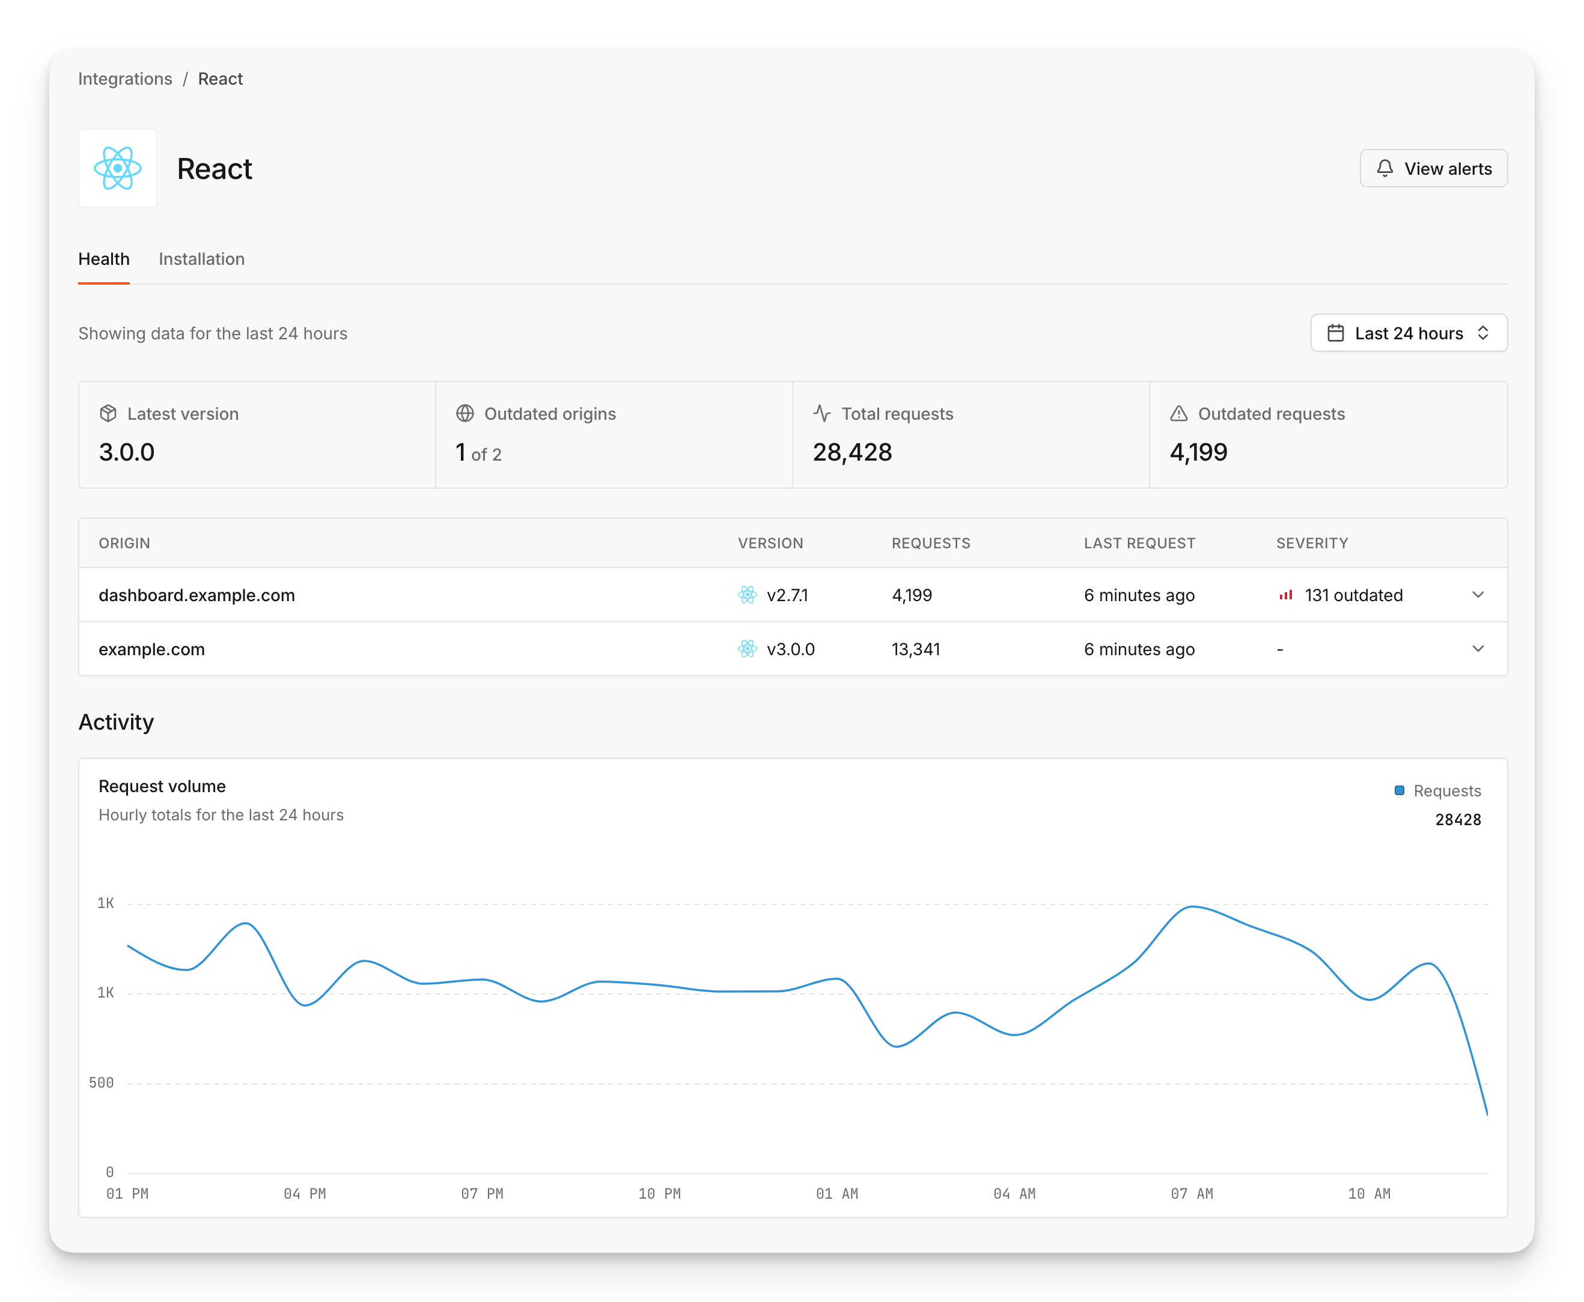Click the React logo tile
1584x1302 pixels.
click(117, 168)
